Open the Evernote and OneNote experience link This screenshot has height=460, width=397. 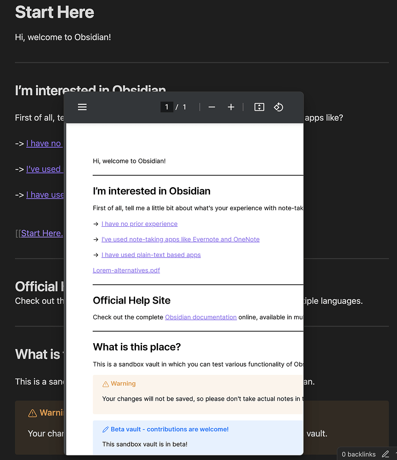[180, 239]
